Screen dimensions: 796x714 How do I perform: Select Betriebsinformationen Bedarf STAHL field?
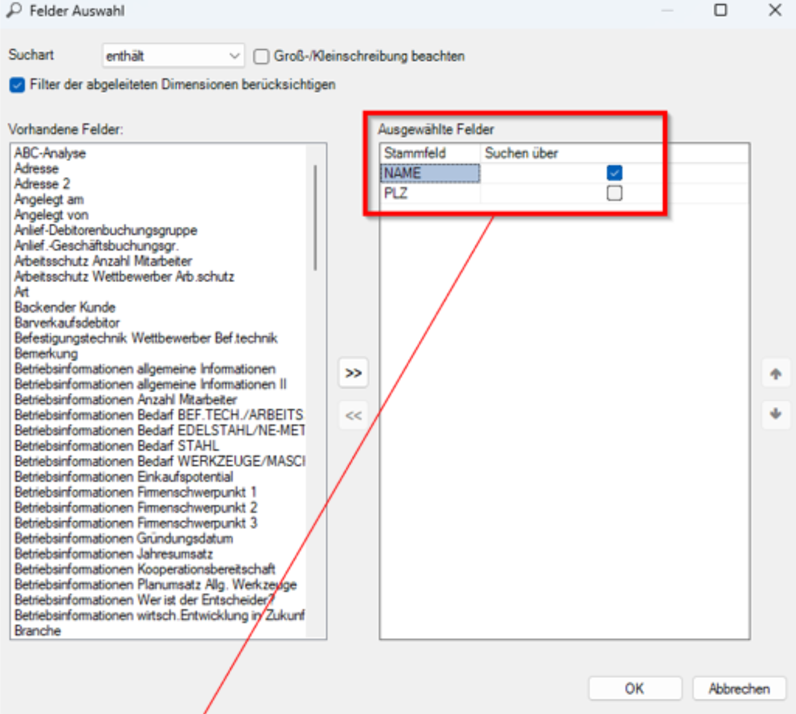coord(116,446)
